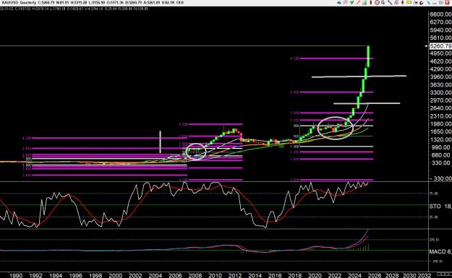This screenshot has height=278, width=452.
Task: Click the 1990 year label
Action: coord(16,275)
